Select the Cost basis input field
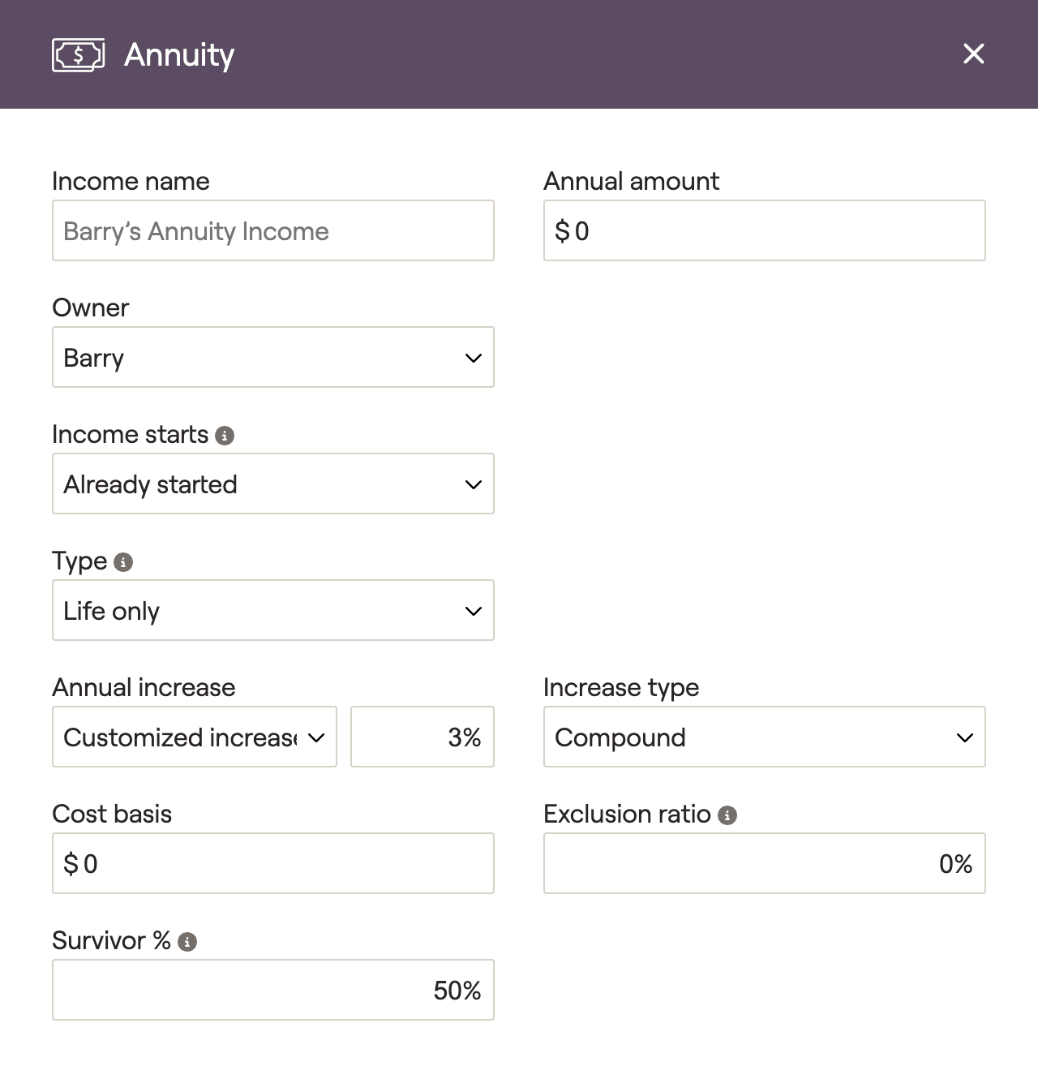The height and width of the screenshot is (1079, 1038). pyautogui.click(x=273, y=863)
